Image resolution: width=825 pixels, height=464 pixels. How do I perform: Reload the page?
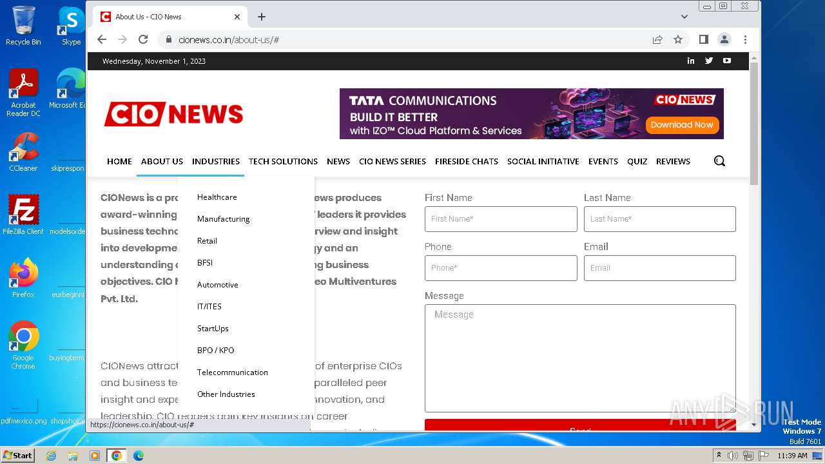coord(143,39)
